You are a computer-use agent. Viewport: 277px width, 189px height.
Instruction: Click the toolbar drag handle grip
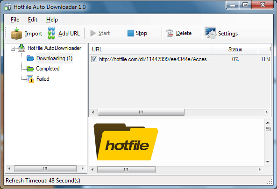click(x=6, y=33)
